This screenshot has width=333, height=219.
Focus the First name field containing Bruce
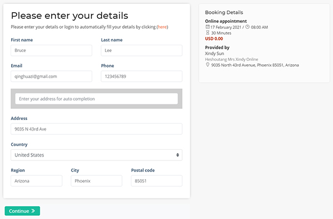tap(52, 50)
